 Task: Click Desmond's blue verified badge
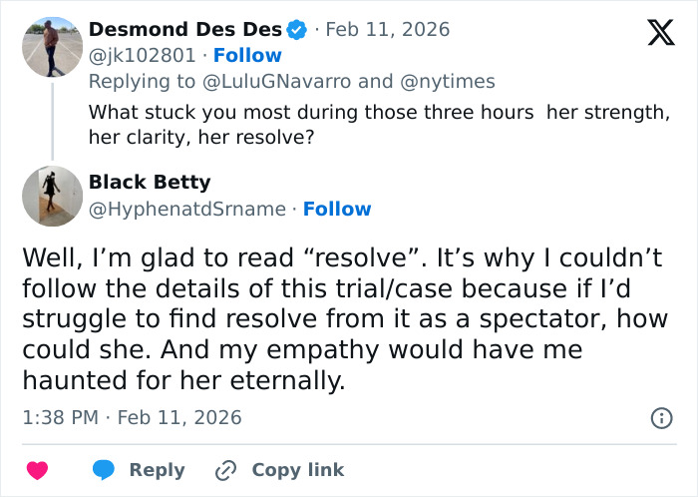point(297,29)
